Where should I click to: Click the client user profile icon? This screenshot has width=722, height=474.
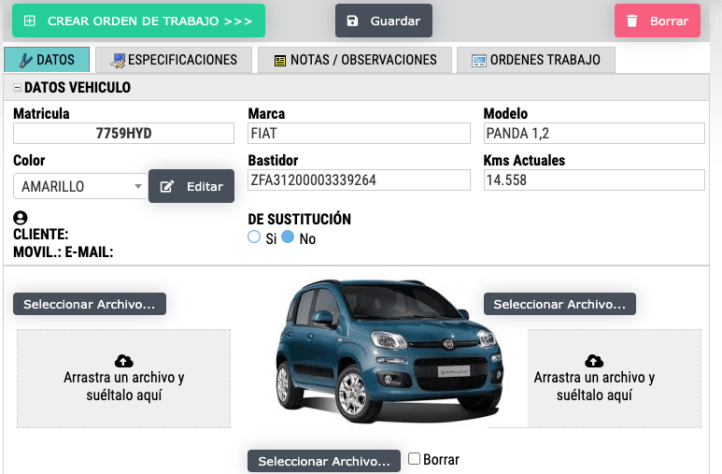(21, 218)
